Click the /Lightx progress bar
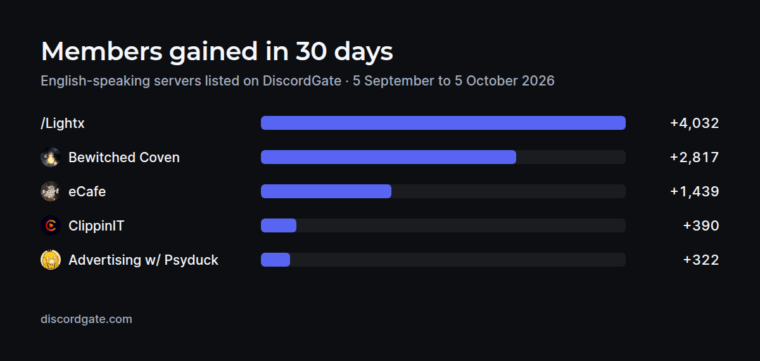This screenshot has height=361, width=760. pos(443,123)
